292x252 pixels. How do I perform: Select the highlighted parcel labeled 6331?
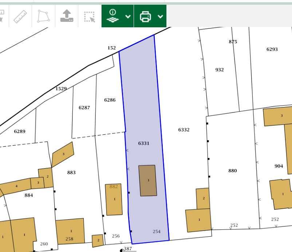click(x=143, y=143)
